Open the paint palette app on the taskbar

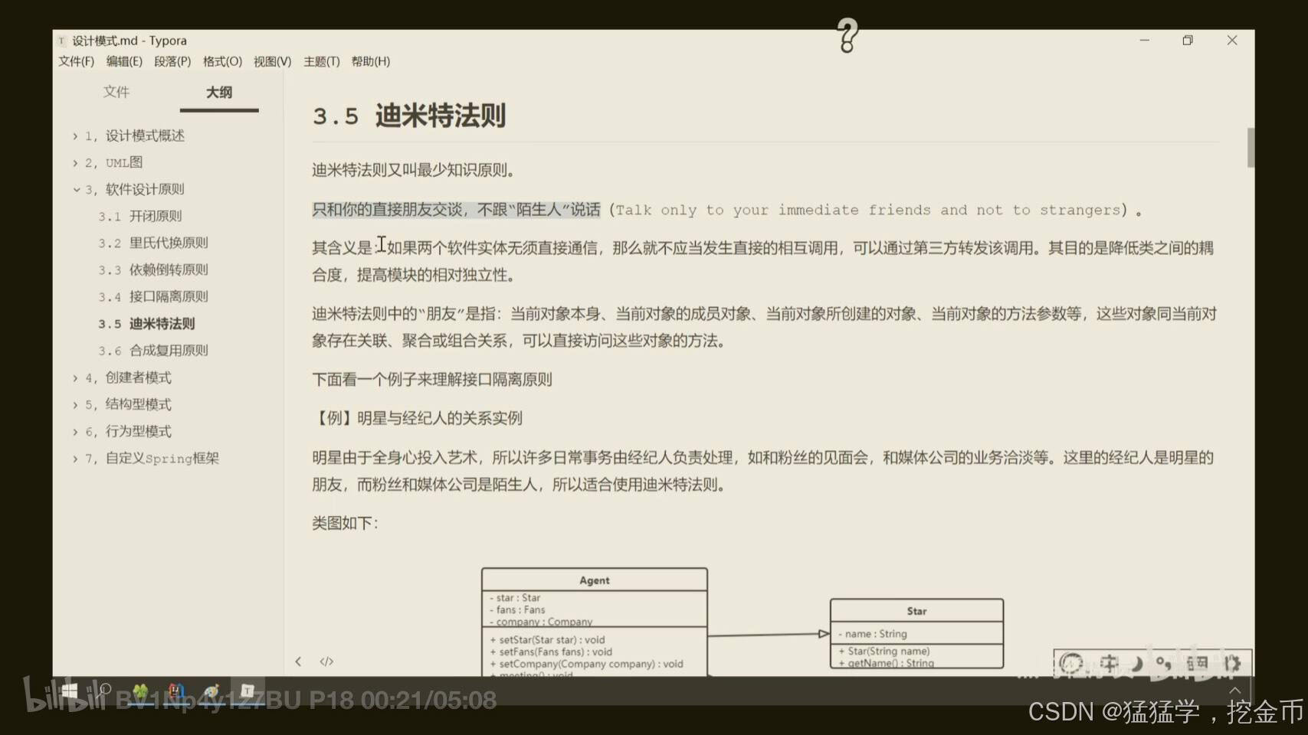[x=212, y=692]
